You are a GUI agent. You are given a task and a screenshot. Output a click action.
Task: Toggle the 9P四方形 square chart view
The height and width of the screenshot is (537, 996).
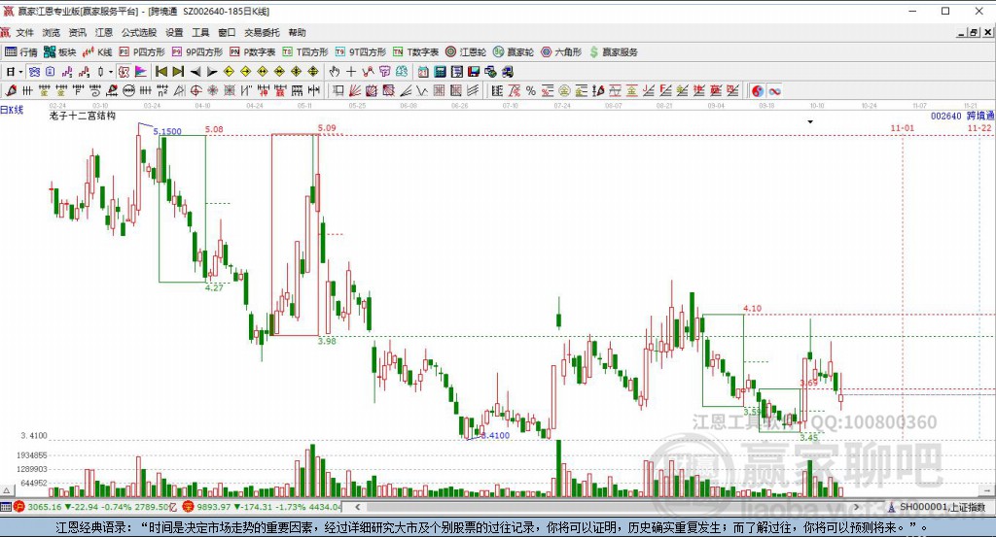pos(197,51)
